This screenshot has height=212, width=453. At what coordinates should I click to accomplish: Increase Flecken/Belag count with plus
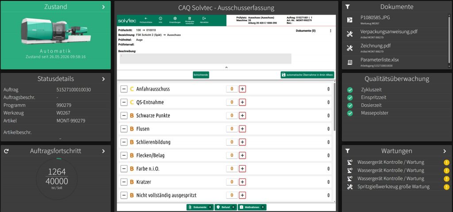pyautogui.click(x=242, y=155)
